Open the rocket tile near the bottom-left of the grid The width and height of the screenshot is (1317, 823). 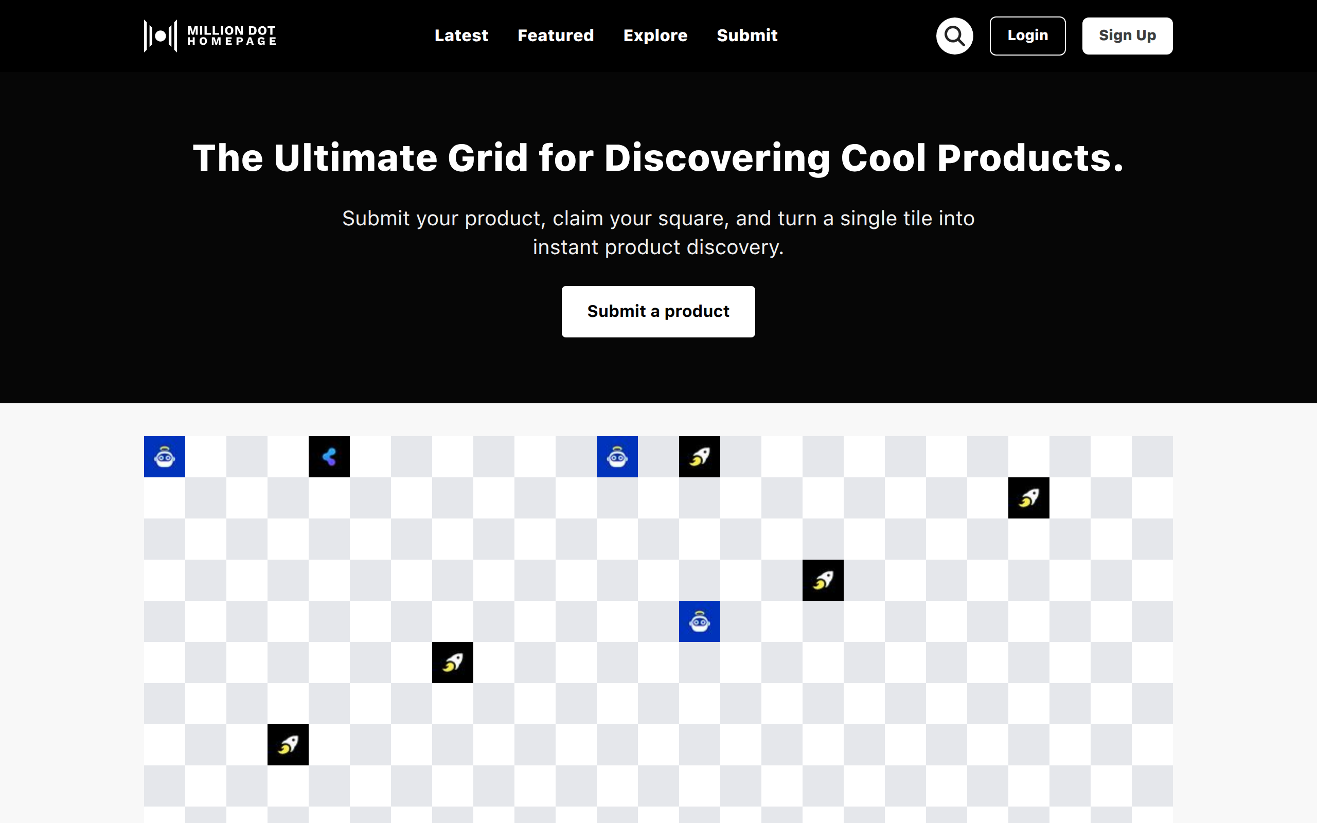coord(288,745)
